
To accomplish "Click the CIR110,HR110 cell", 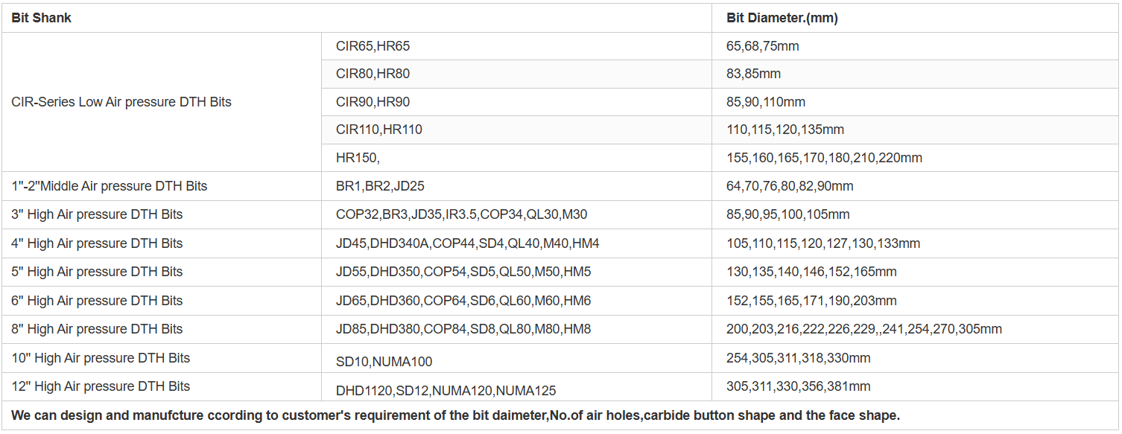I will [x=378, y=130].
